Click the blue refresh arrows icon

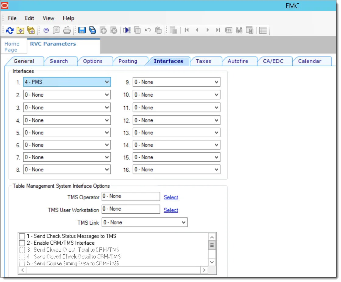[x=10, y=30]
